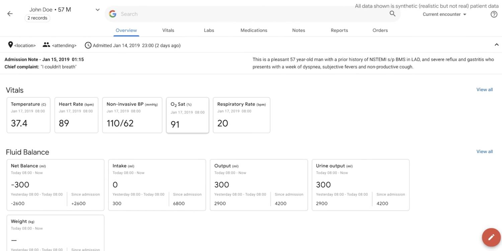Click the admission clock icon

[x=88, y=45]
